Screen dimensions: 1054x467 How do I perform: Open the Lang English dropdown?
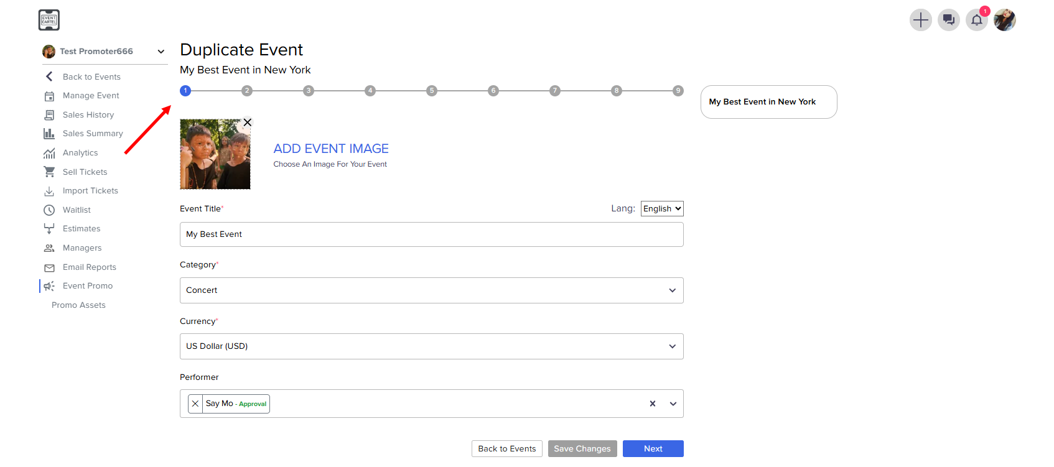coord(662,209)
